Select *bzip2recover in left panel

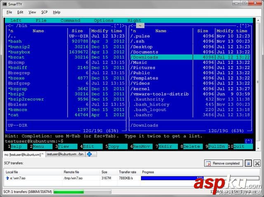point(66,99)
